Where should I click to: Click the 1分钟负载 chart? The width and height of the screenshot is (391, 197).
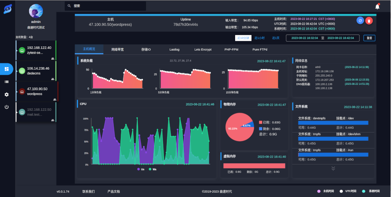click(118, 79)
